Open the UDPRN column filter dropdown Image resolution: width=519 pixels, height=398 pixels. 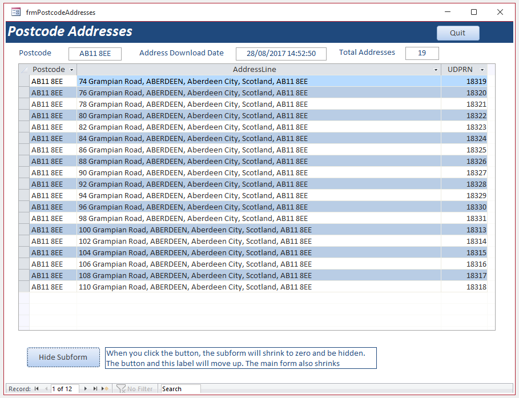coord(482,70)
